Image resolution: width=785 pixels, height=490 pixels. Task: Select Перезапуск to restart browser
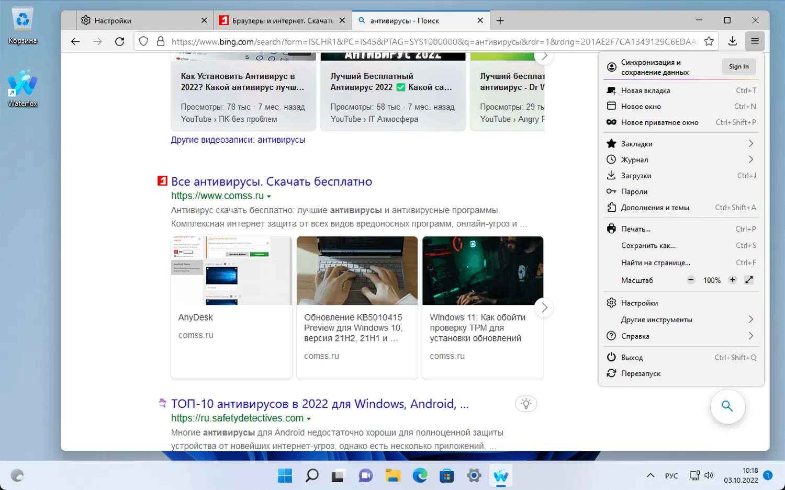(x=681, y=373)
